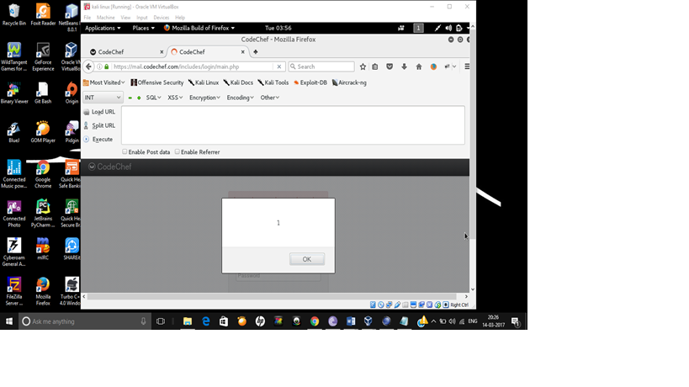Close the first CodeChef tab
Screen dimensions: 689x387
point(162,52)
